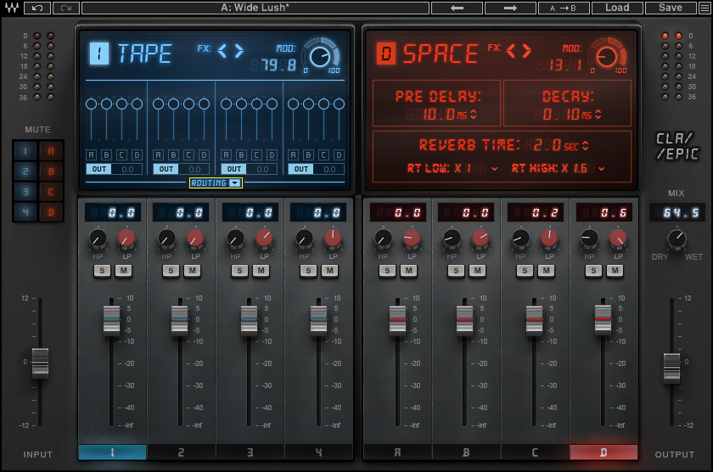The width and height of the screenshot is (713, 472).
Task: Toggle delay 1 routing OUT button
Action: coord(99,169)
